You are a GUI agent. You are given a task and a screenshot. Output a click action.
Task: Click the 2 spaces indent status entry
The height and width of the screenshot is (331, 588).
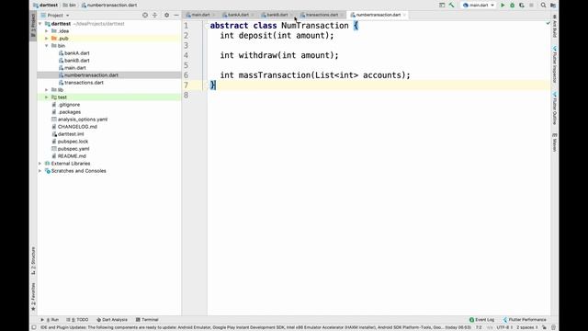[x=526, y=327]
